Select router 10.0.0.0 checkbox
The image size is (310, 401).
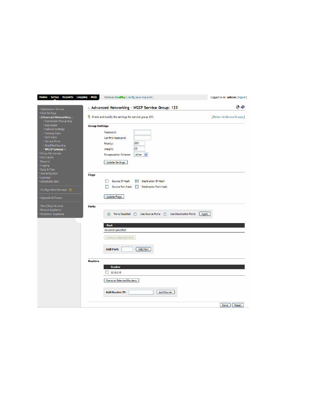pyautogui.click(x=107, y=272)
